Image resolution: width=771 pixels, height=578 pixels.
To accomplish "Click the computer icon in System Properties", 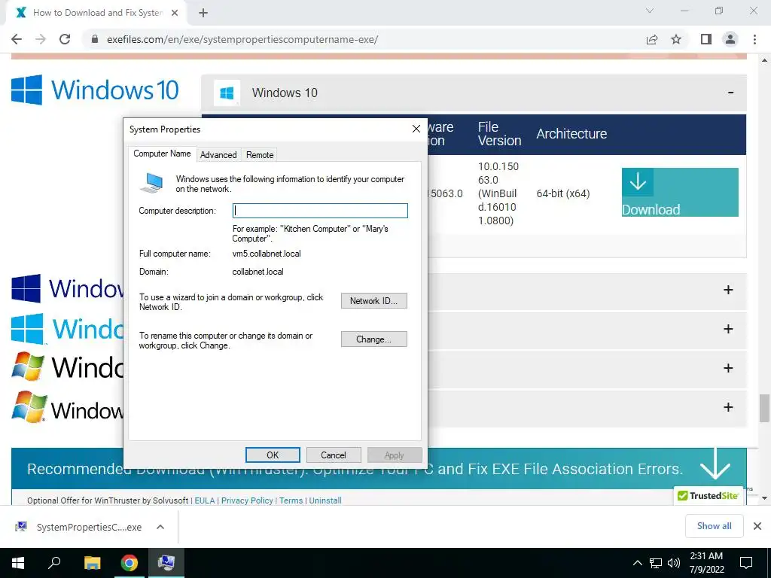I will coord(152,183).
